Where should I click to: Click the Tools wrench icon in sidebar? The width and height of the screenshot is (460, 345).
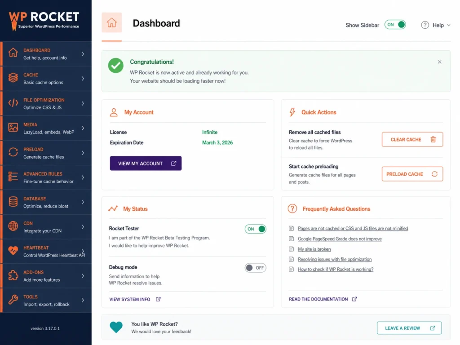coord(13,300)
